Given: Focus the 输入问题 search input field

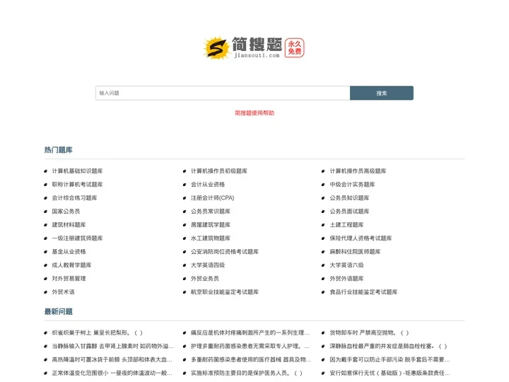Looking at the screenshot, I should (x=223, y=93).
